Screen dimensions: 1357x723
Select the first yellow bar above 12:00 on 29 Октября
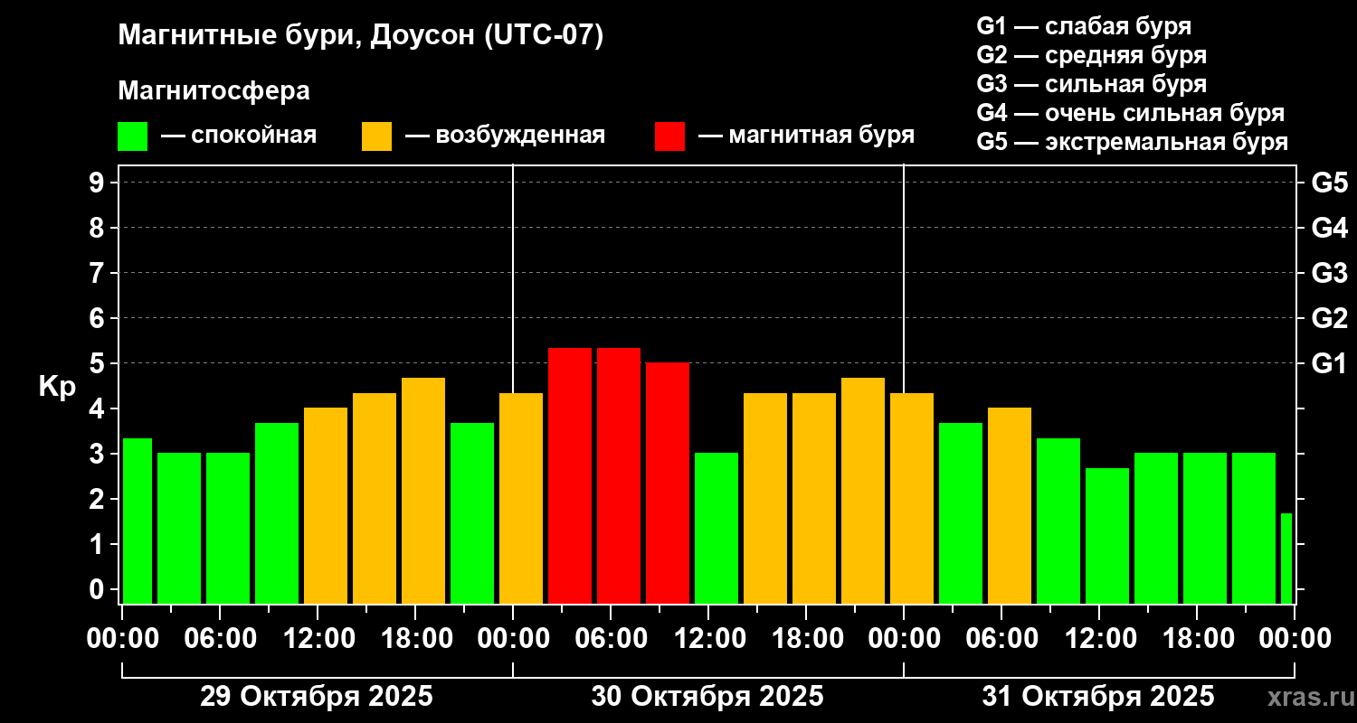[x=326, y=506]
